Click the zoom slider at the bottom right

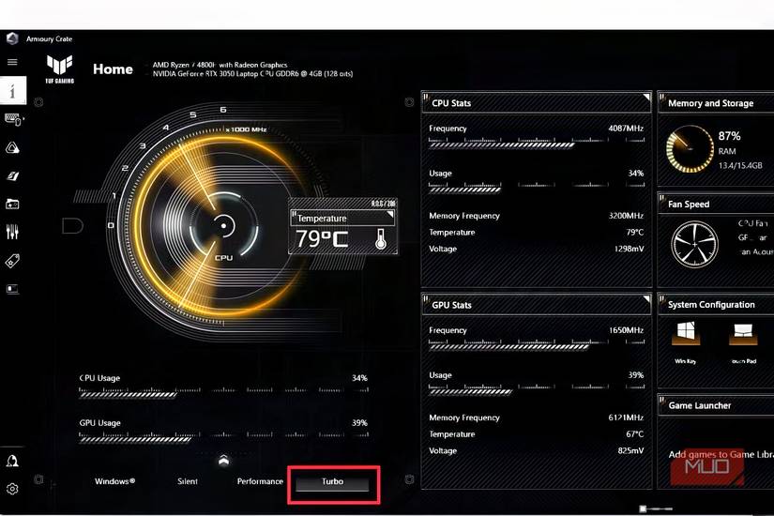[x=656, y=508]
